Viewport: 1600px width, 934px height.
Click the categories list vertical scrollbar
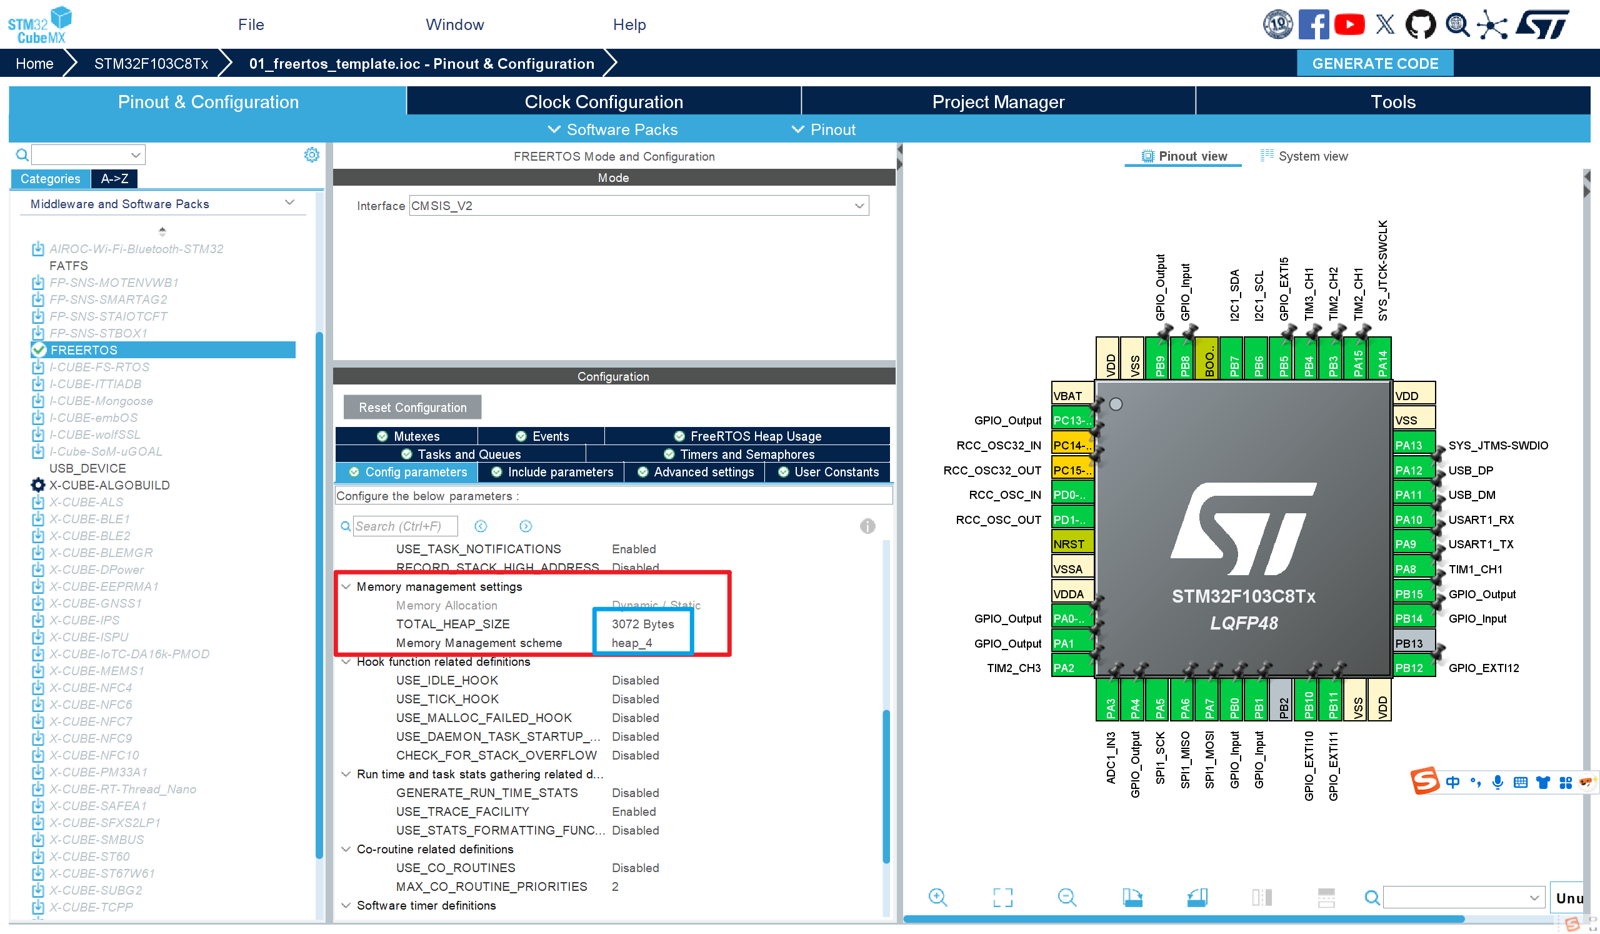click(x=319, y=595)
